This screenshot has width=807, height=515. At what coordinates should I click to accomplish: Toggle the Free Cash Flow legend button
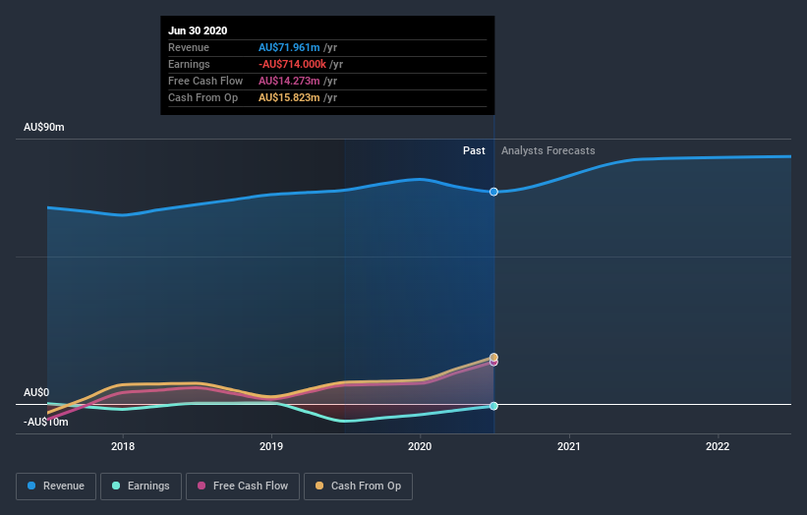[x=243, y=486]
